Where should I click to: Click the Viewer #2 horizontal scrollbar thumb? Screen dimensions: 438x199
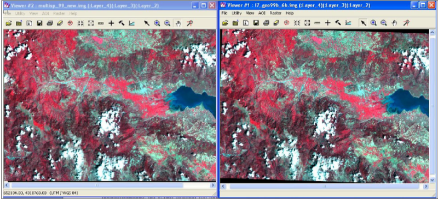coord(97,185)
